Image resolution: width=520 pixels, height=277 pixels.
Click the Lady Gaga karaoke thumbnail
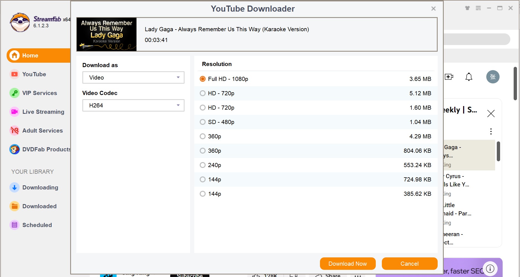(x=107, y=35)
